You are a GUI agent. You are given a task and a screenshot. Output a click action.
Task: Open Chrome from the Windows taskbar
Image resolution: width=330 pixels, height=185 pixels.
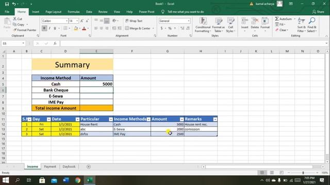click(x=78, y=180)
